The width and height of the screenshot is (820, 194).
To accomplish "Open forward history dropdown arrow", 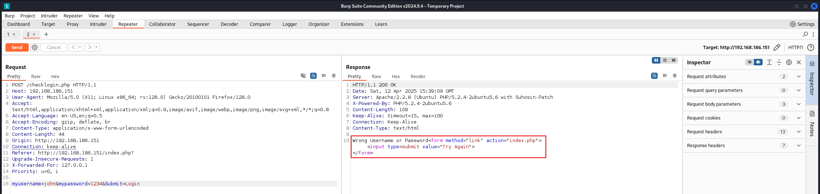I will (x=96, y=47).
